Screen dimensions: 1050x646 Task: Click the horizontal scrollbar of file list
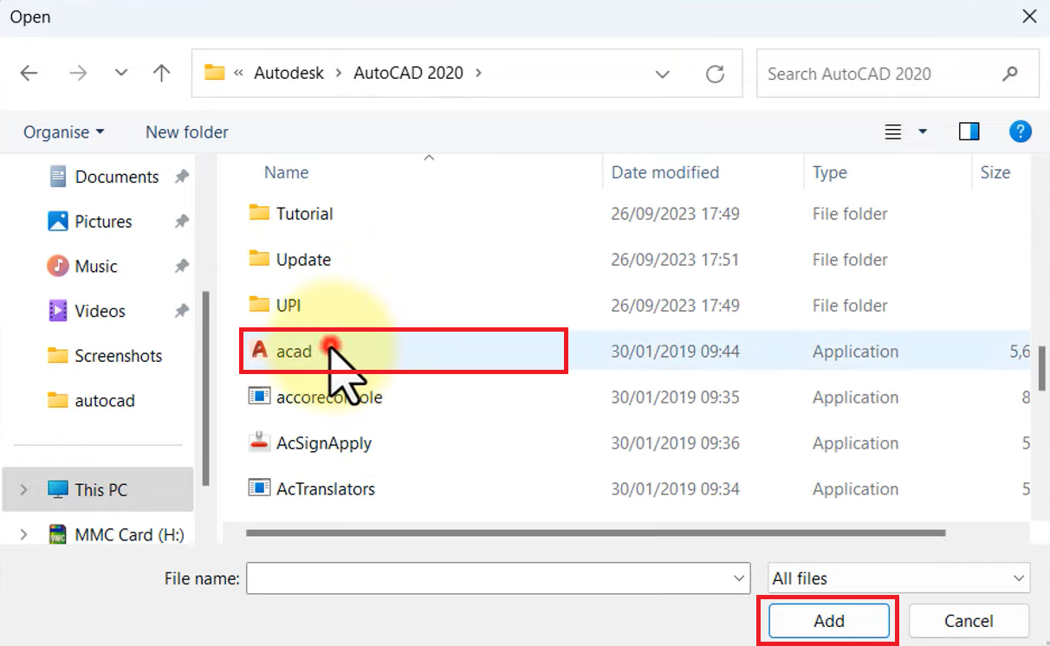pyautogui.click(x=594, y=533)
